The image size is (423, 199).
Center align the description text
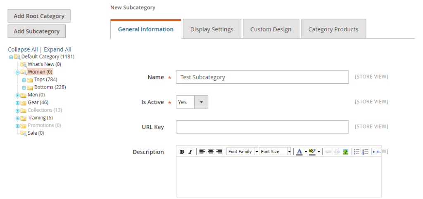[211, 152]
